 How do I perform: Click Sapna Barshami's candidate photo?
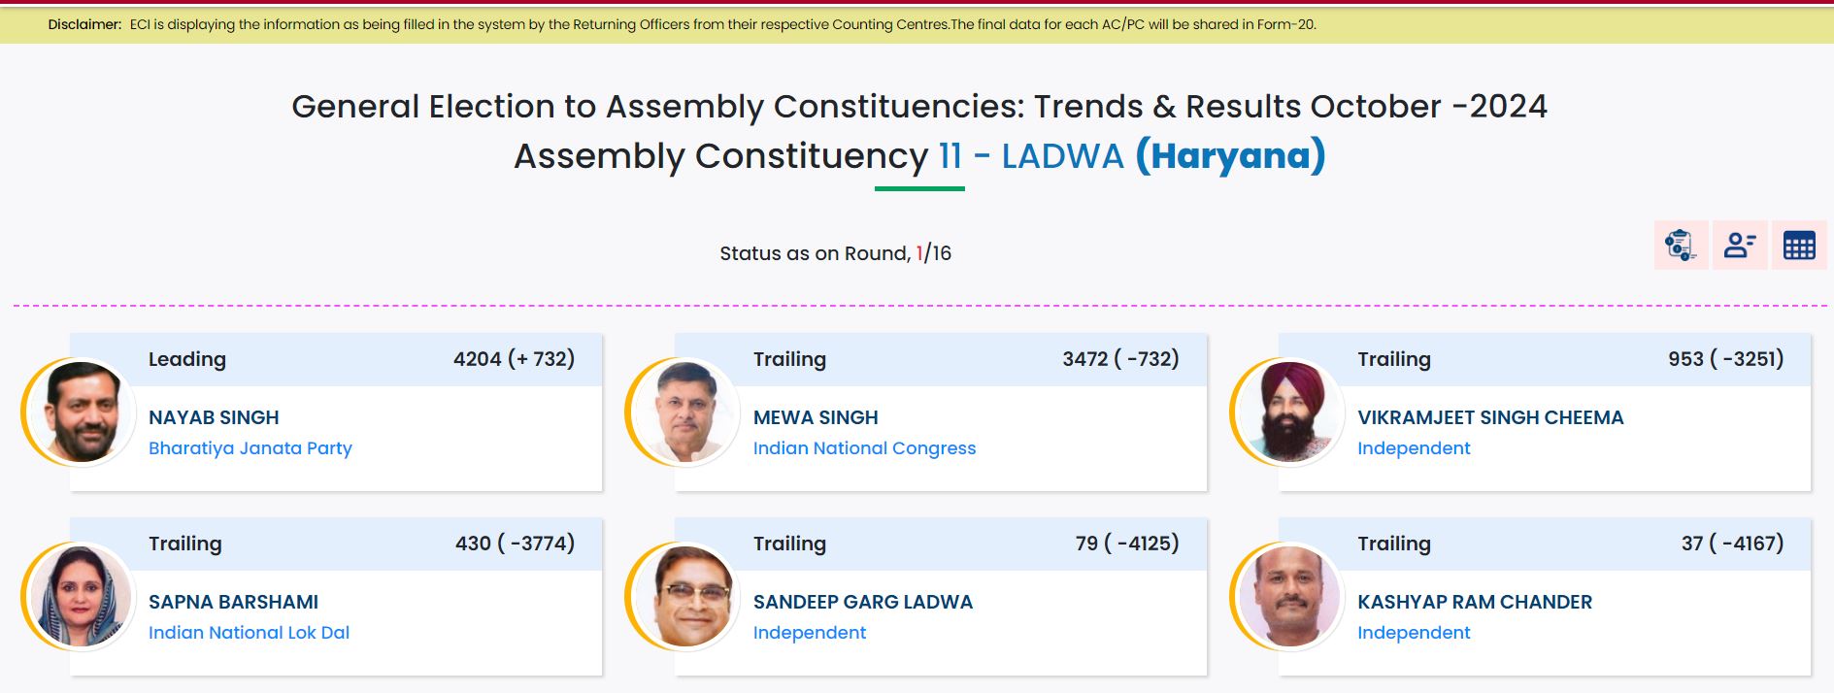(x=81, y=597)
